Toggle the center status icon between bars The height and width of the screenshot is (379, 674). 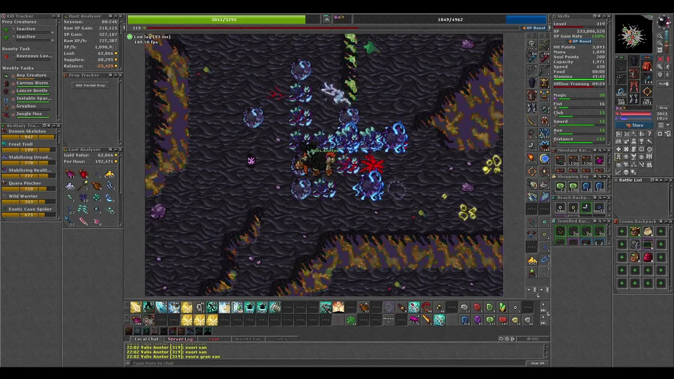click(x=326, y=19)
